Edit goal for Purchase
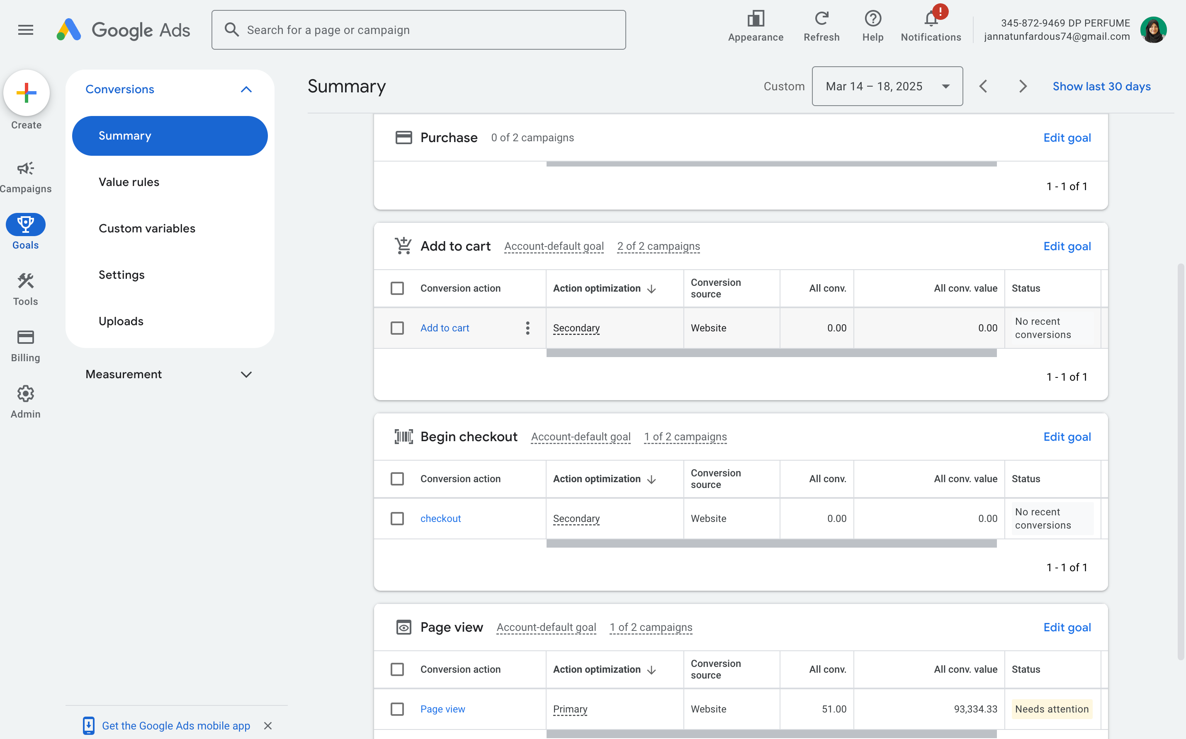Viewport: 1186px width, 739px height. pyautogui.click(x=1067, y=138)
